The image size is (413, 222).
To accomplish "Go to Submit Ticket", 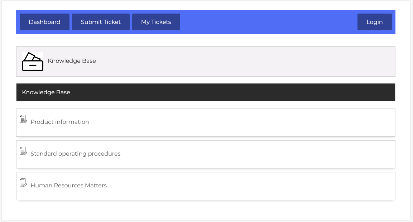I will pos(101,22).
